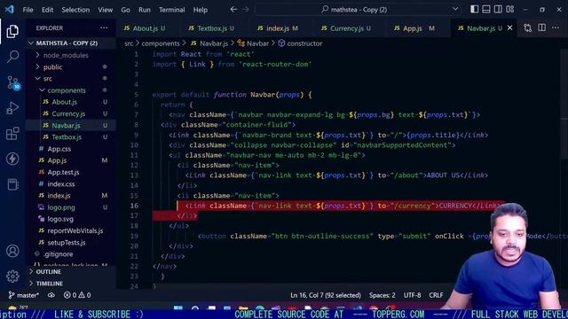Viewport: 568px width, 319px height.
Task: Click the Ln 16, Col 7 status item
Action: [x=326, y=295]
